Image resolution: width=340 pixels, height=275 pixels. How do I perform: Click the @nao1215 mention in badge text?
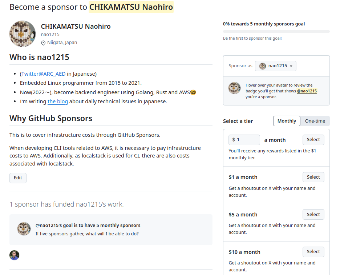coord(307,91)
